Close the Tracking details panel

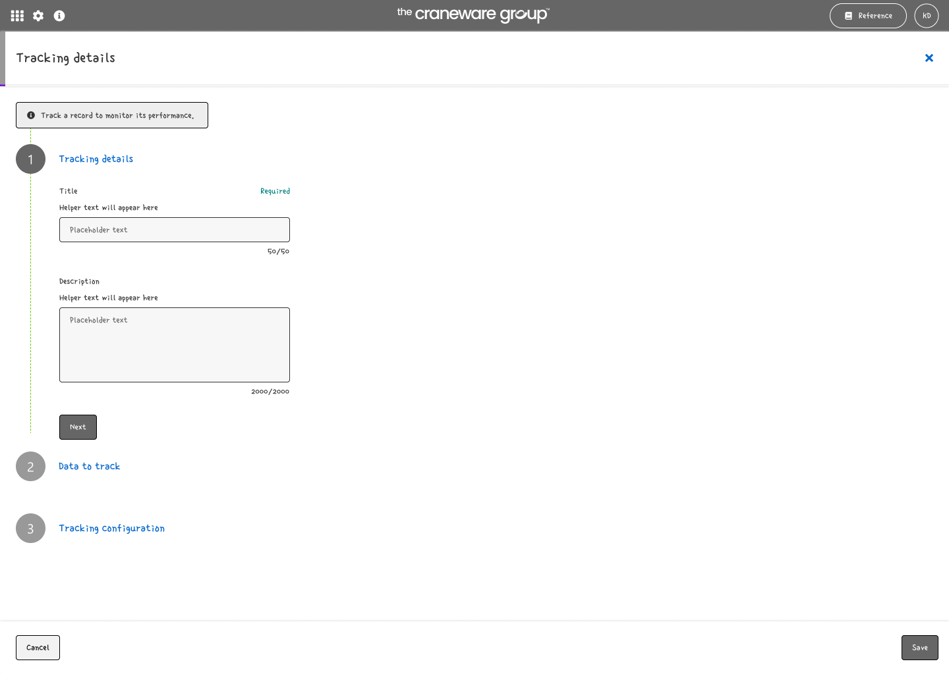pos(929,58)
